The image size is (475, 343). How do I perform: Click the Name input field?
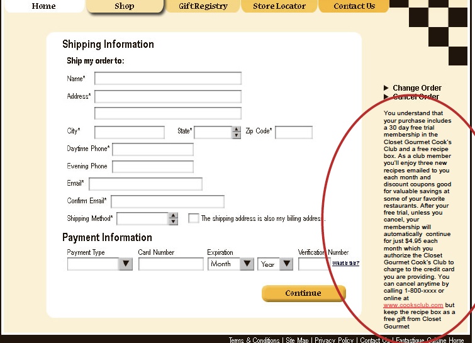tap(168, 79)
